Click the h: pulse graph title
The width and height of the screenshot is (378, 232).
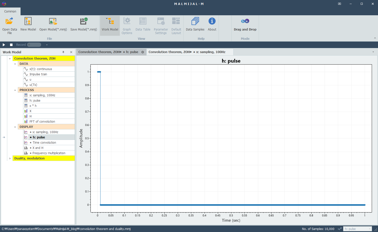click(231, 61)
